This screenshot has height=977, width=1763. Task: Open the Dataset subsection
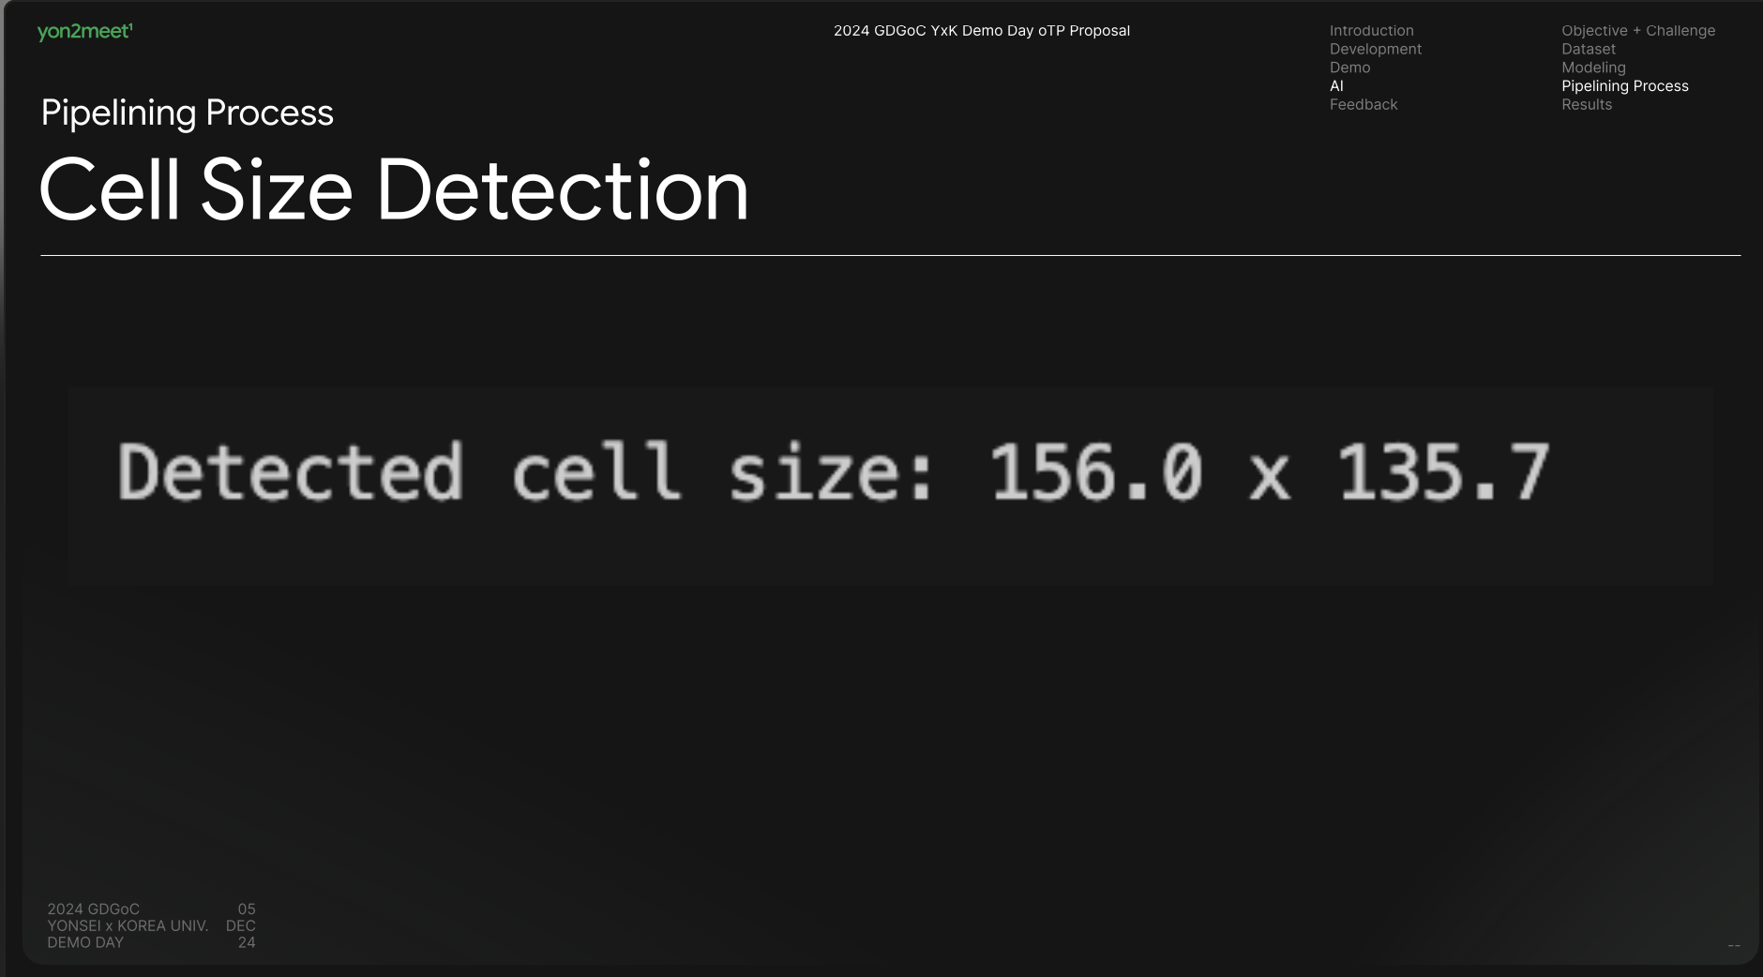click(1588, 50)
